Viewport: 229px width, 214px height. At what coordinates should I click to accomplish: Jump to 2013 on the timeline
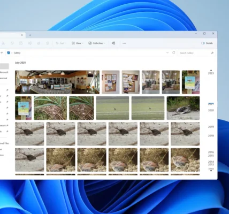211,164
